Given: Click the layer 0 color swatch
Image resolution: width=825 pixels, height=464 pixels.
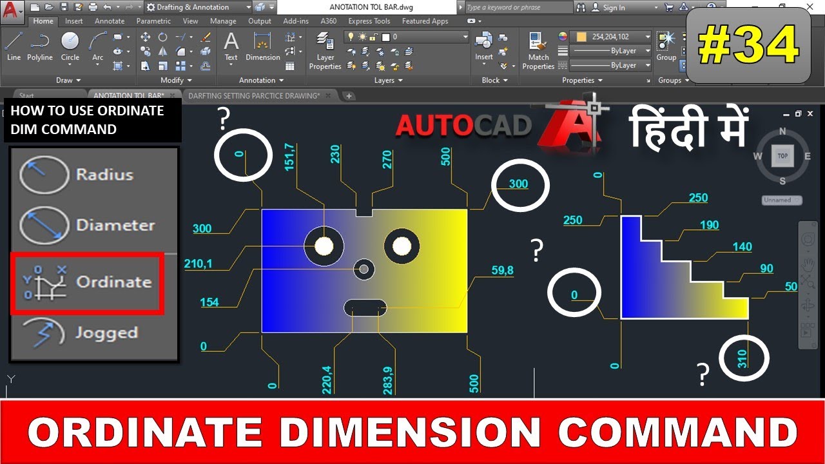Looking at the screenshot, I should pyautogui.click(x=385, y=37).
